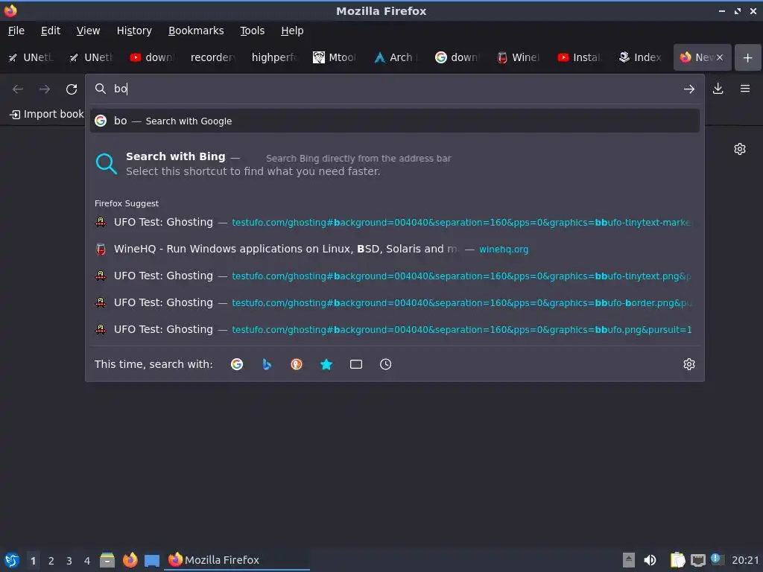The image size is (763, 572).
Task: Open the file manager from the taskbar
Action: (107, 560)
